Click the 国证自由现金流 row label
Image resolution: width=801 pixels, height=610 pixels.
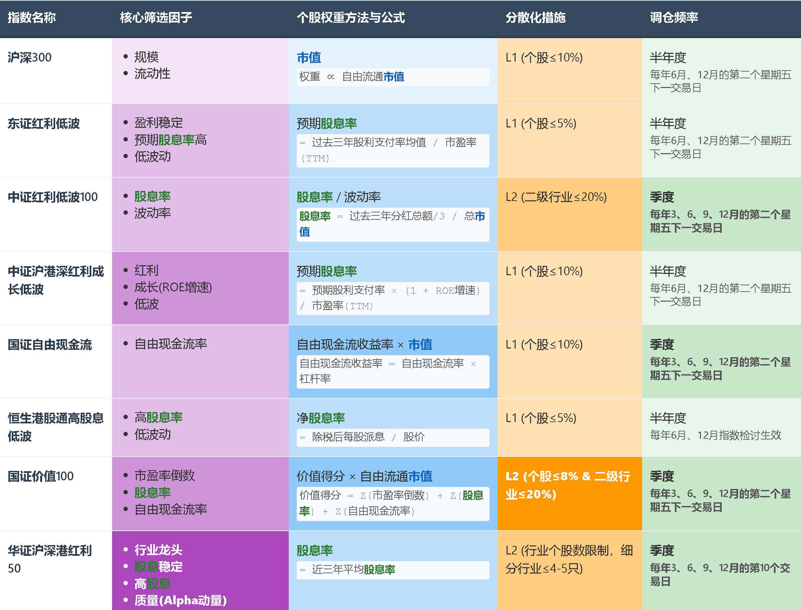[x=50, y=344]
